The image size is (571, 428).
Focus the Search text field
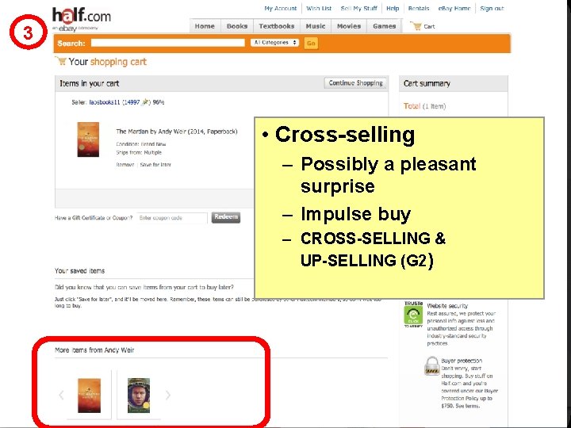coord(168,43)
